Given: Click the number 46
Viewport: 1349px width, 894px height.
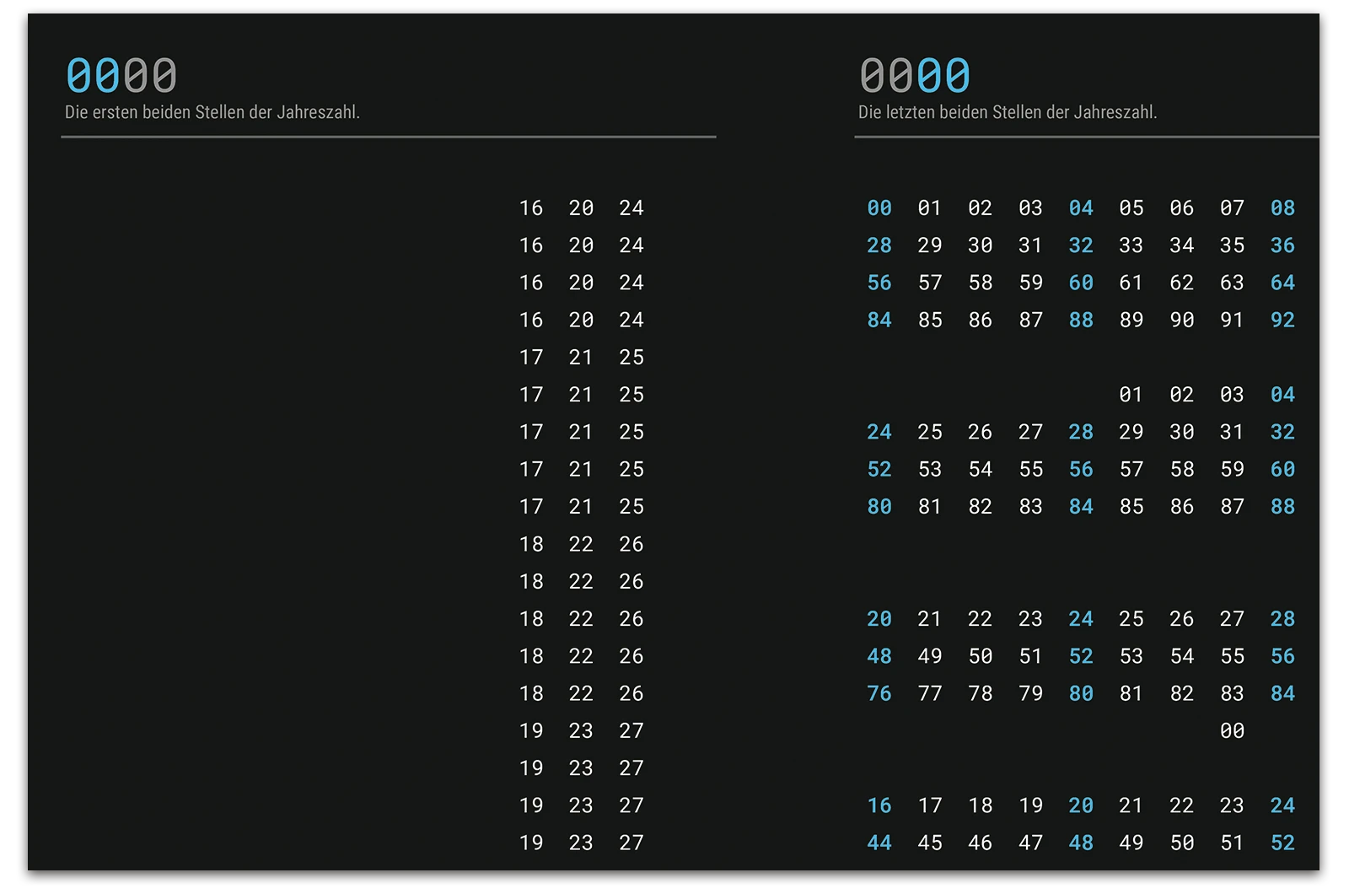Looking at the screenshot, I should (980, 843).
